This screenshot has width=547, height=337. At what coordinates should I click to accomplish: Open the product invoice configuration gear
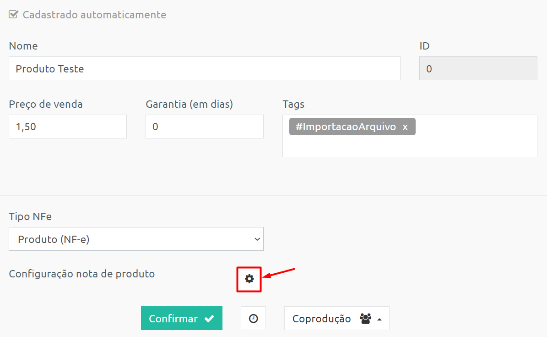coord(249,279)
